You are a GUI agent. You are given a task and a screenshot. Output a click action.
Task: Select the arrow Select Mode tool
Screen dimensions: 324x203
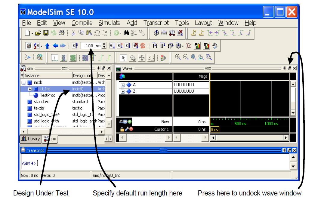[x=123, y=58]
